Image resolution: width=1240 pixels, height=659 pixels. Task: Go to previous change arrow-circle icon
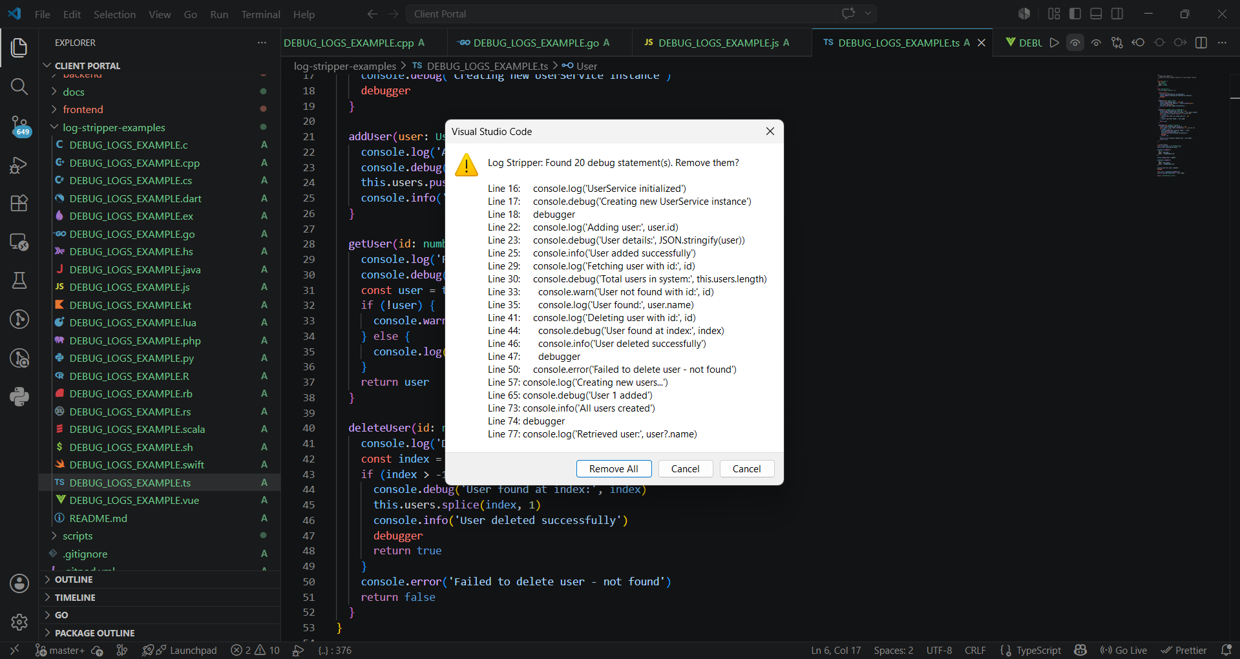(x=1139, y=43)
